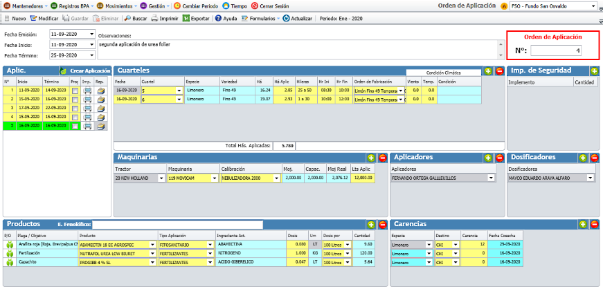This screenshot has width=603, height=289.
Task: Open the Registros BPA menu
Action: (72, 6)
